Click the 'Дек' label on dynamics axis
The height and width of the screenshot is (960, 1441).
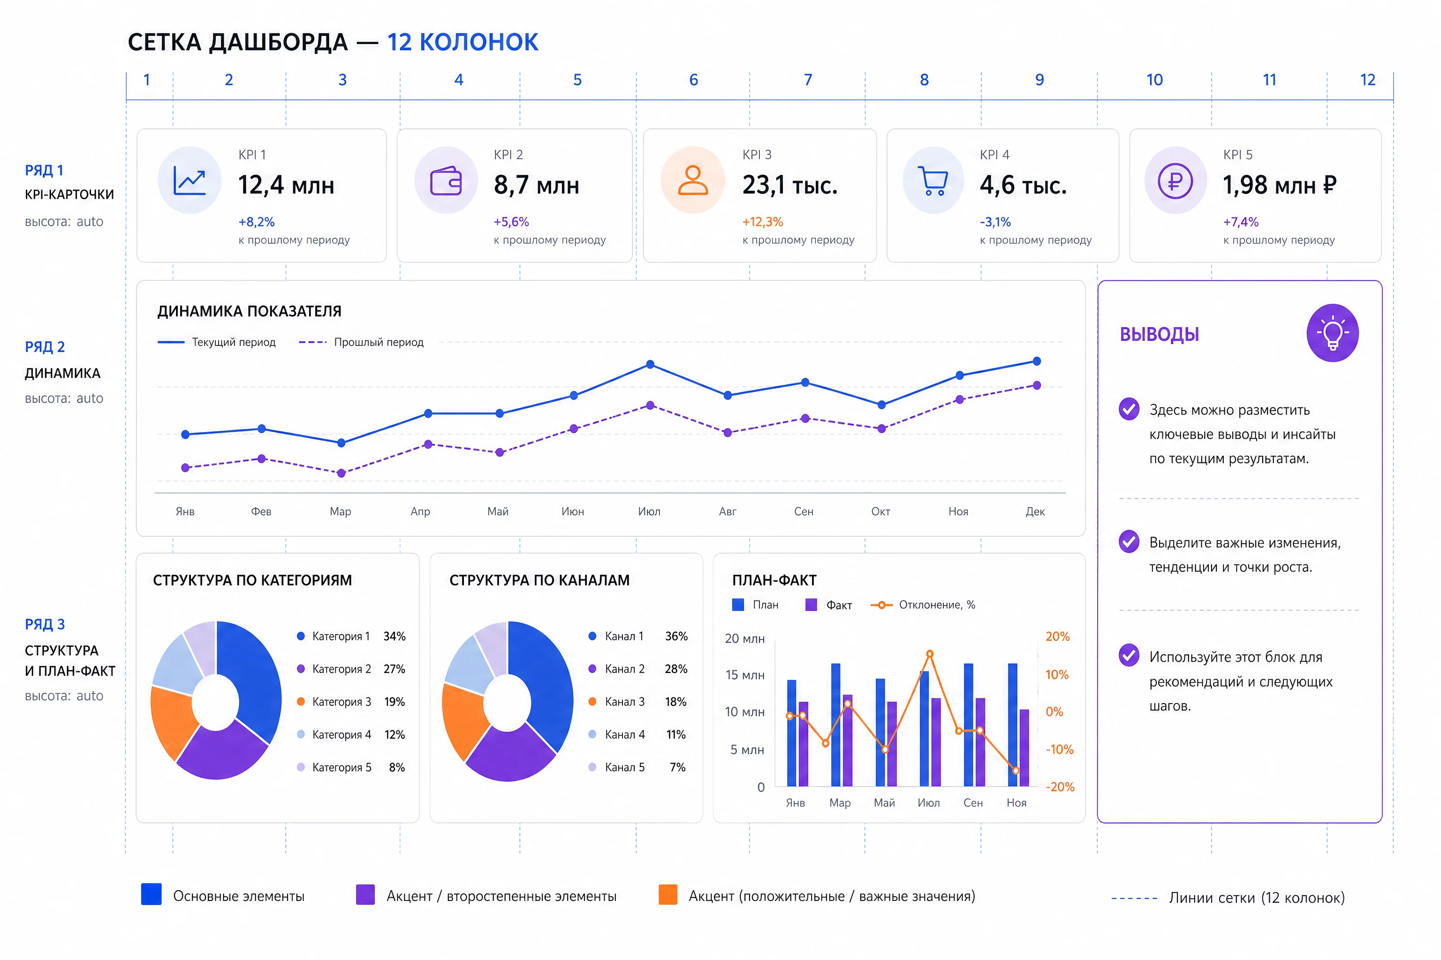coord(1035,511)
